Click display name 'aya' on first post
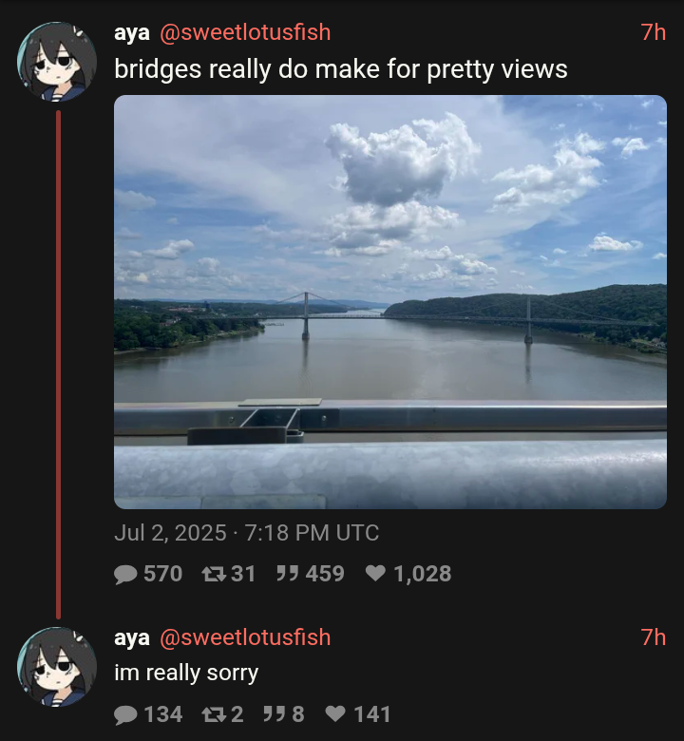The height and width of the screenshot is (741, 684). 132,33
